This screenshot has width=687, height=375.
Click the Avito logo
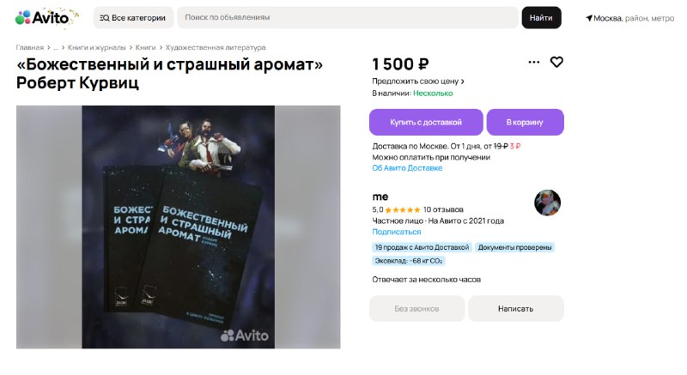pyautogui.click(x=42, y=17)
